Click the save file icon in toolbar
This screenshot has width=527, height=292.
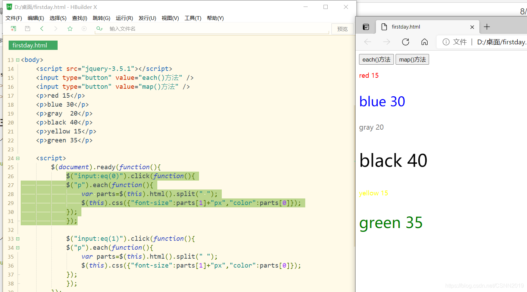(x=28, y=29)
